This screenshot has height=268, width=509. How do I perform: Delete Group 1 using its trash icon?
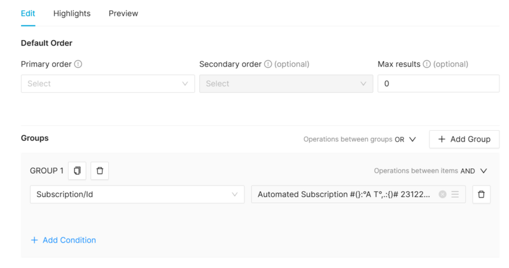click(100, 171)
